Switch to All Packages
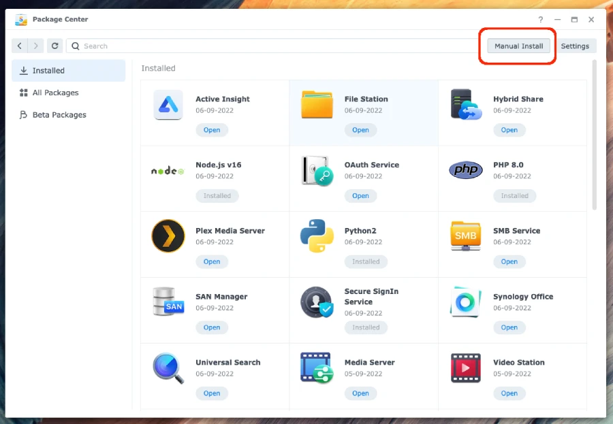Screen dimensions: 613x424 (68, 93)
